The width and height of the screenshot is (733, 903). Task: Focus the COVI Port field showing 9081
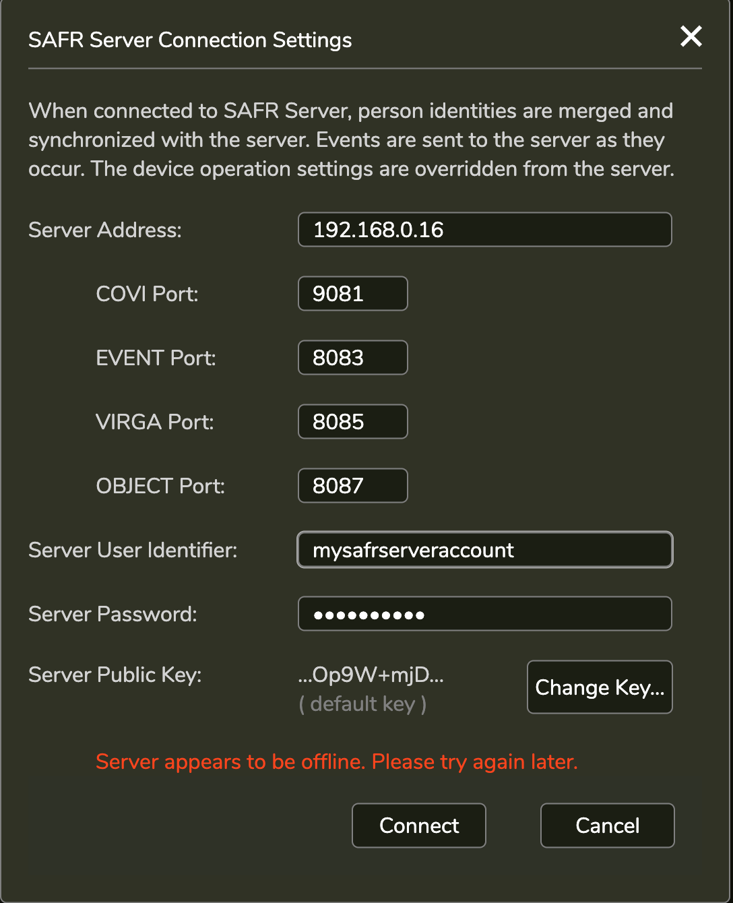tap(352, 294)
